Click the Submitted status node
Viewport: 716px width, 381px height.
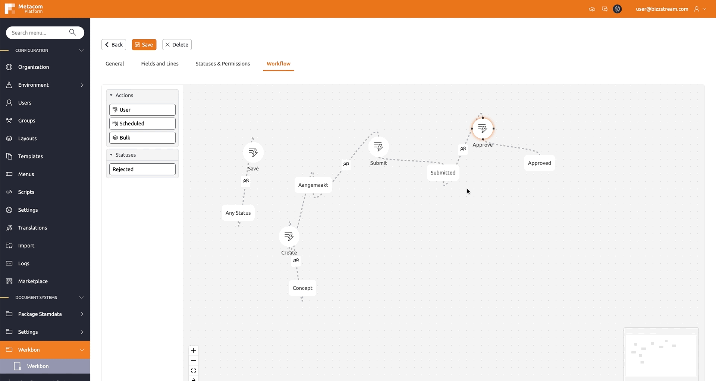(x=443, y=173)
